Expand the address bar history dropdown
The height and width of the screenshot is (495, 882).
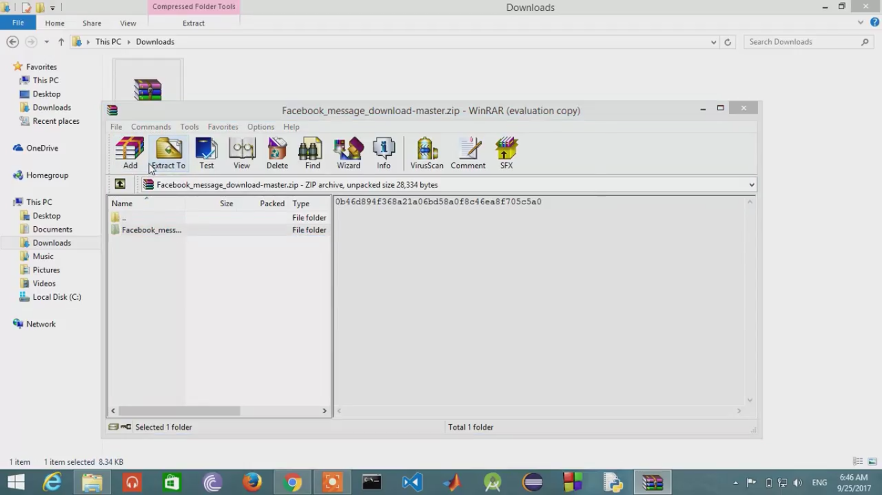tap(713, 42)
